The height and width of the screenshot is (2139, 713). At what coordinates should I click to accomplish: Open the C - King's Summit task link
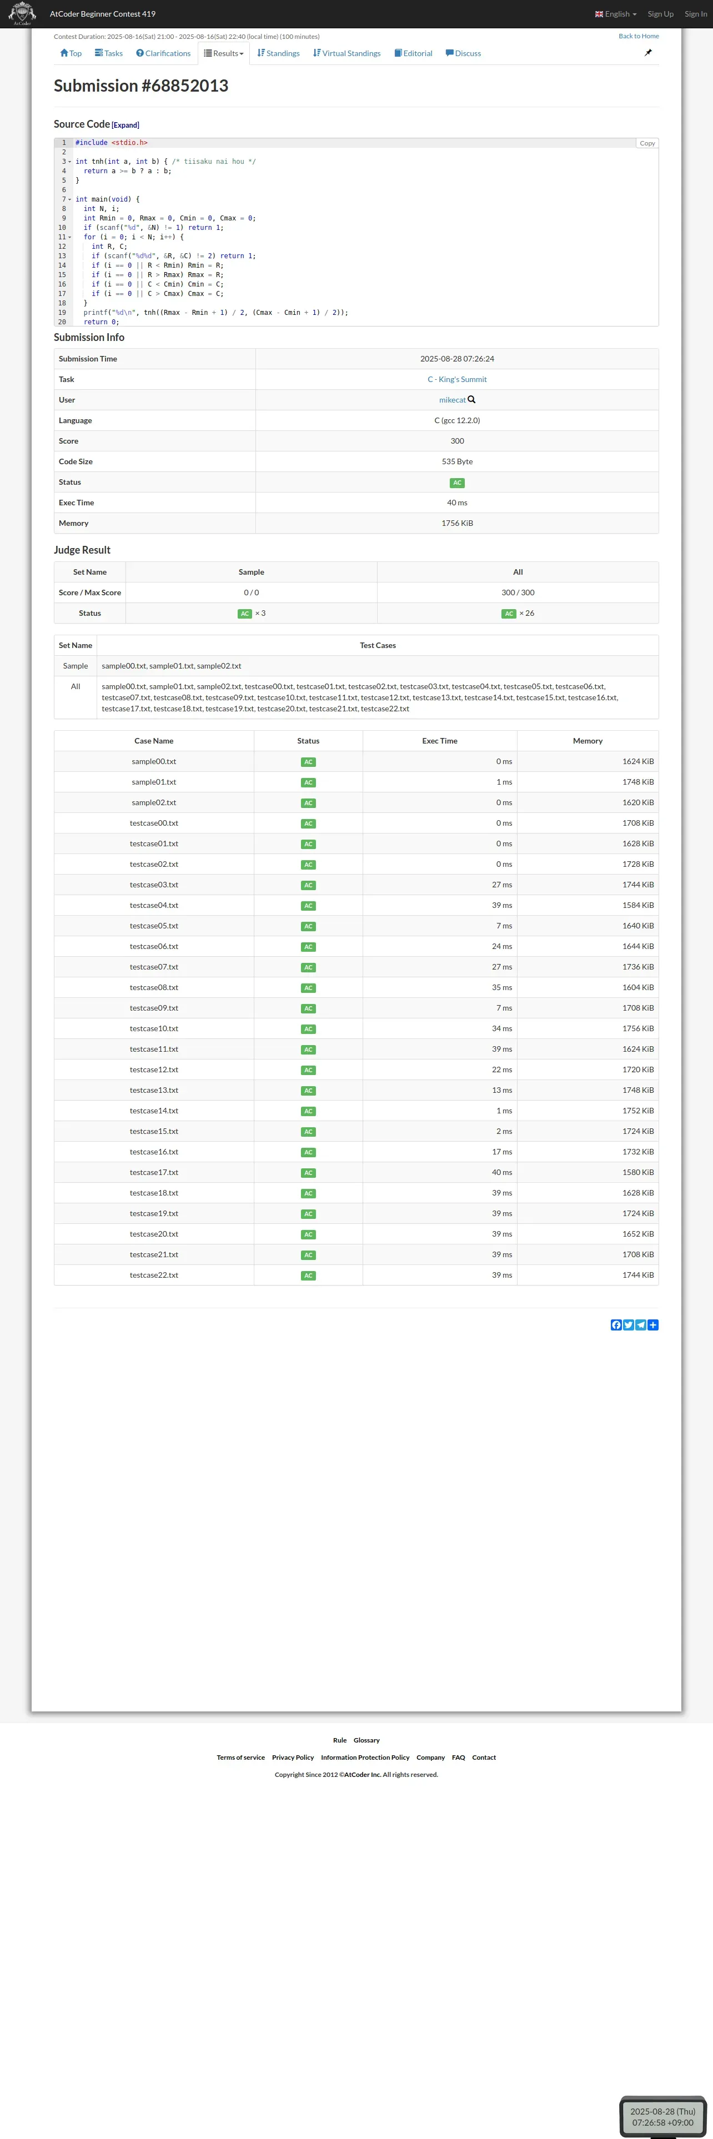[458, 379]
